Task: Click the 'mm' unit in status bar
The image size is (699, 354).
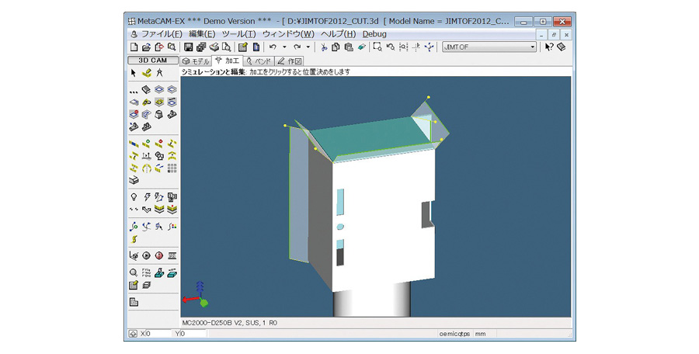Action: (480, 334)
